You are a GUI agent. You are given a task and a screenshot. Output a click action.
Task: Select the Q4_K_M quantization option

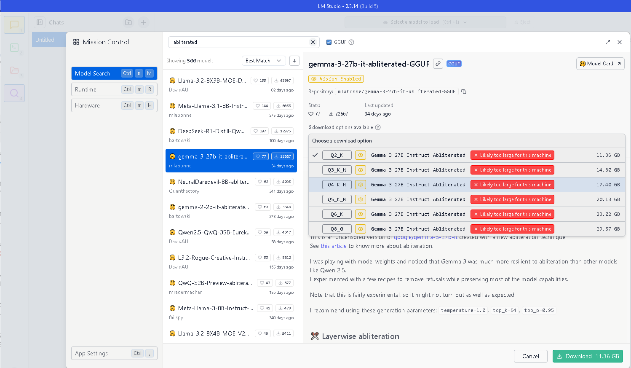337,185
